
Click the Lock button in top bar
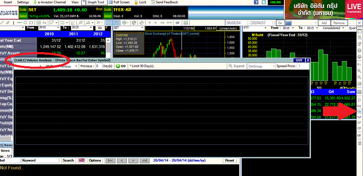coord(140,2)
